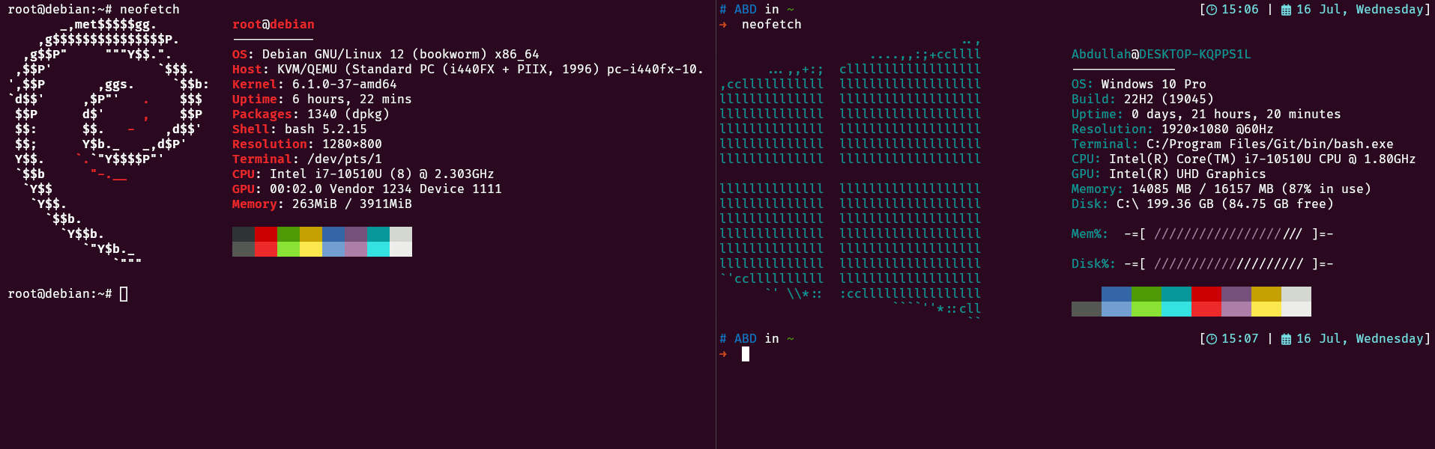Pick the blue swatch in Windows palette top row
Screen dimensions: 1435x449
(1117, 294)
